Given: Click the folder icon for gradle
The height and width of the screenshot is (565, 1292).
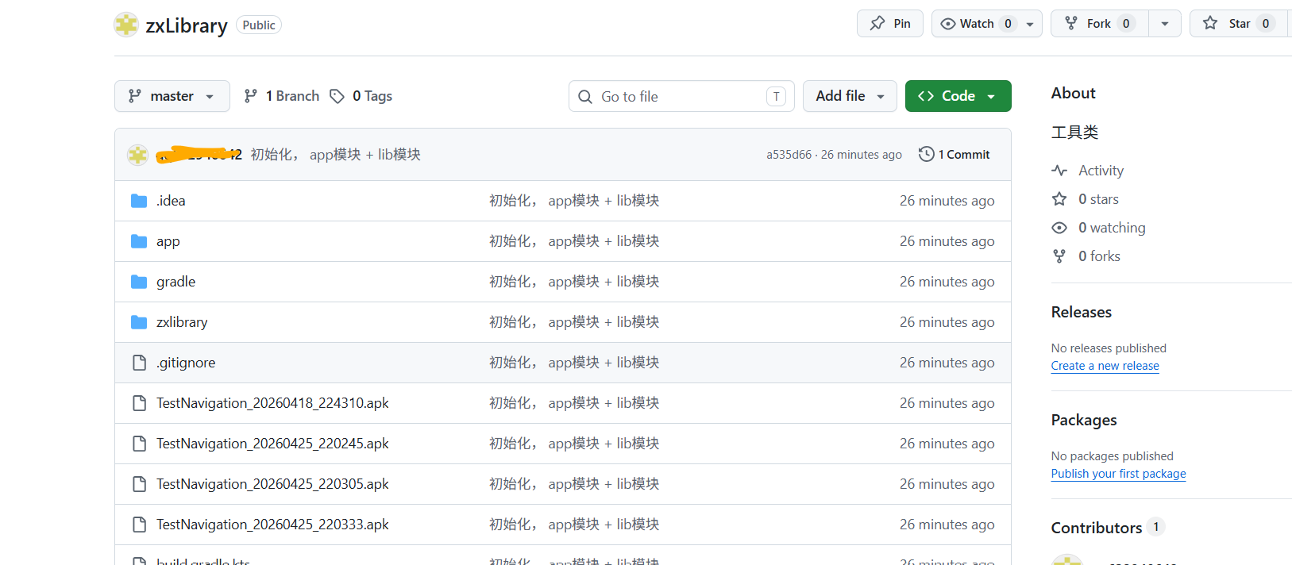Looking at the screenshot, I should (139, 282).
